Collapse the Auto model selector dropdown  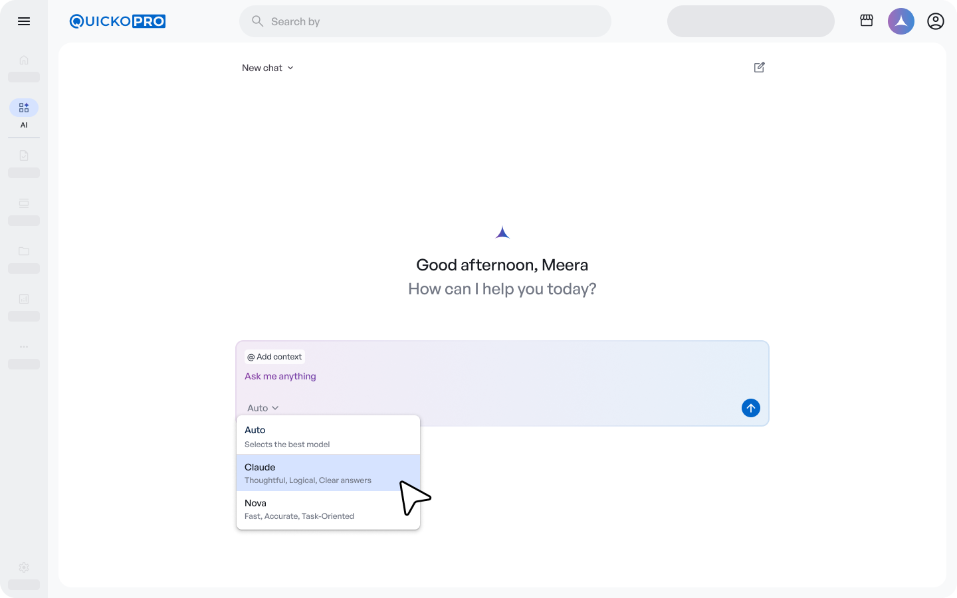263,408
